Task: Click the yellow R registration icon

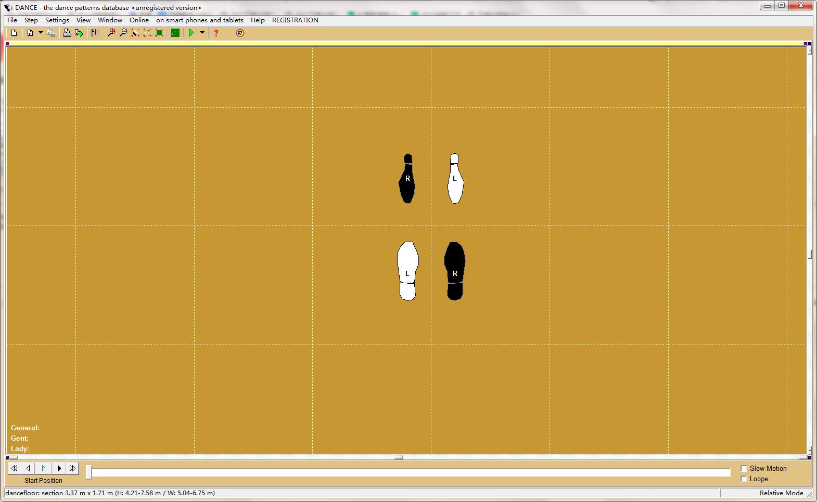Action: click(x=240, y=33)
